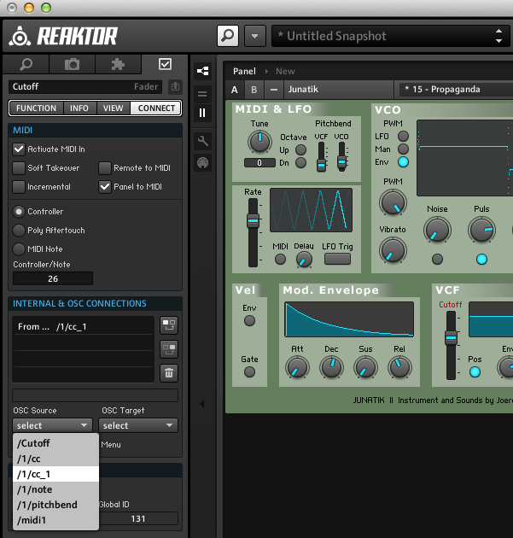Click the pause audio icon
Image resolution: width=513 pixels, height=538 pixels.
202,113
